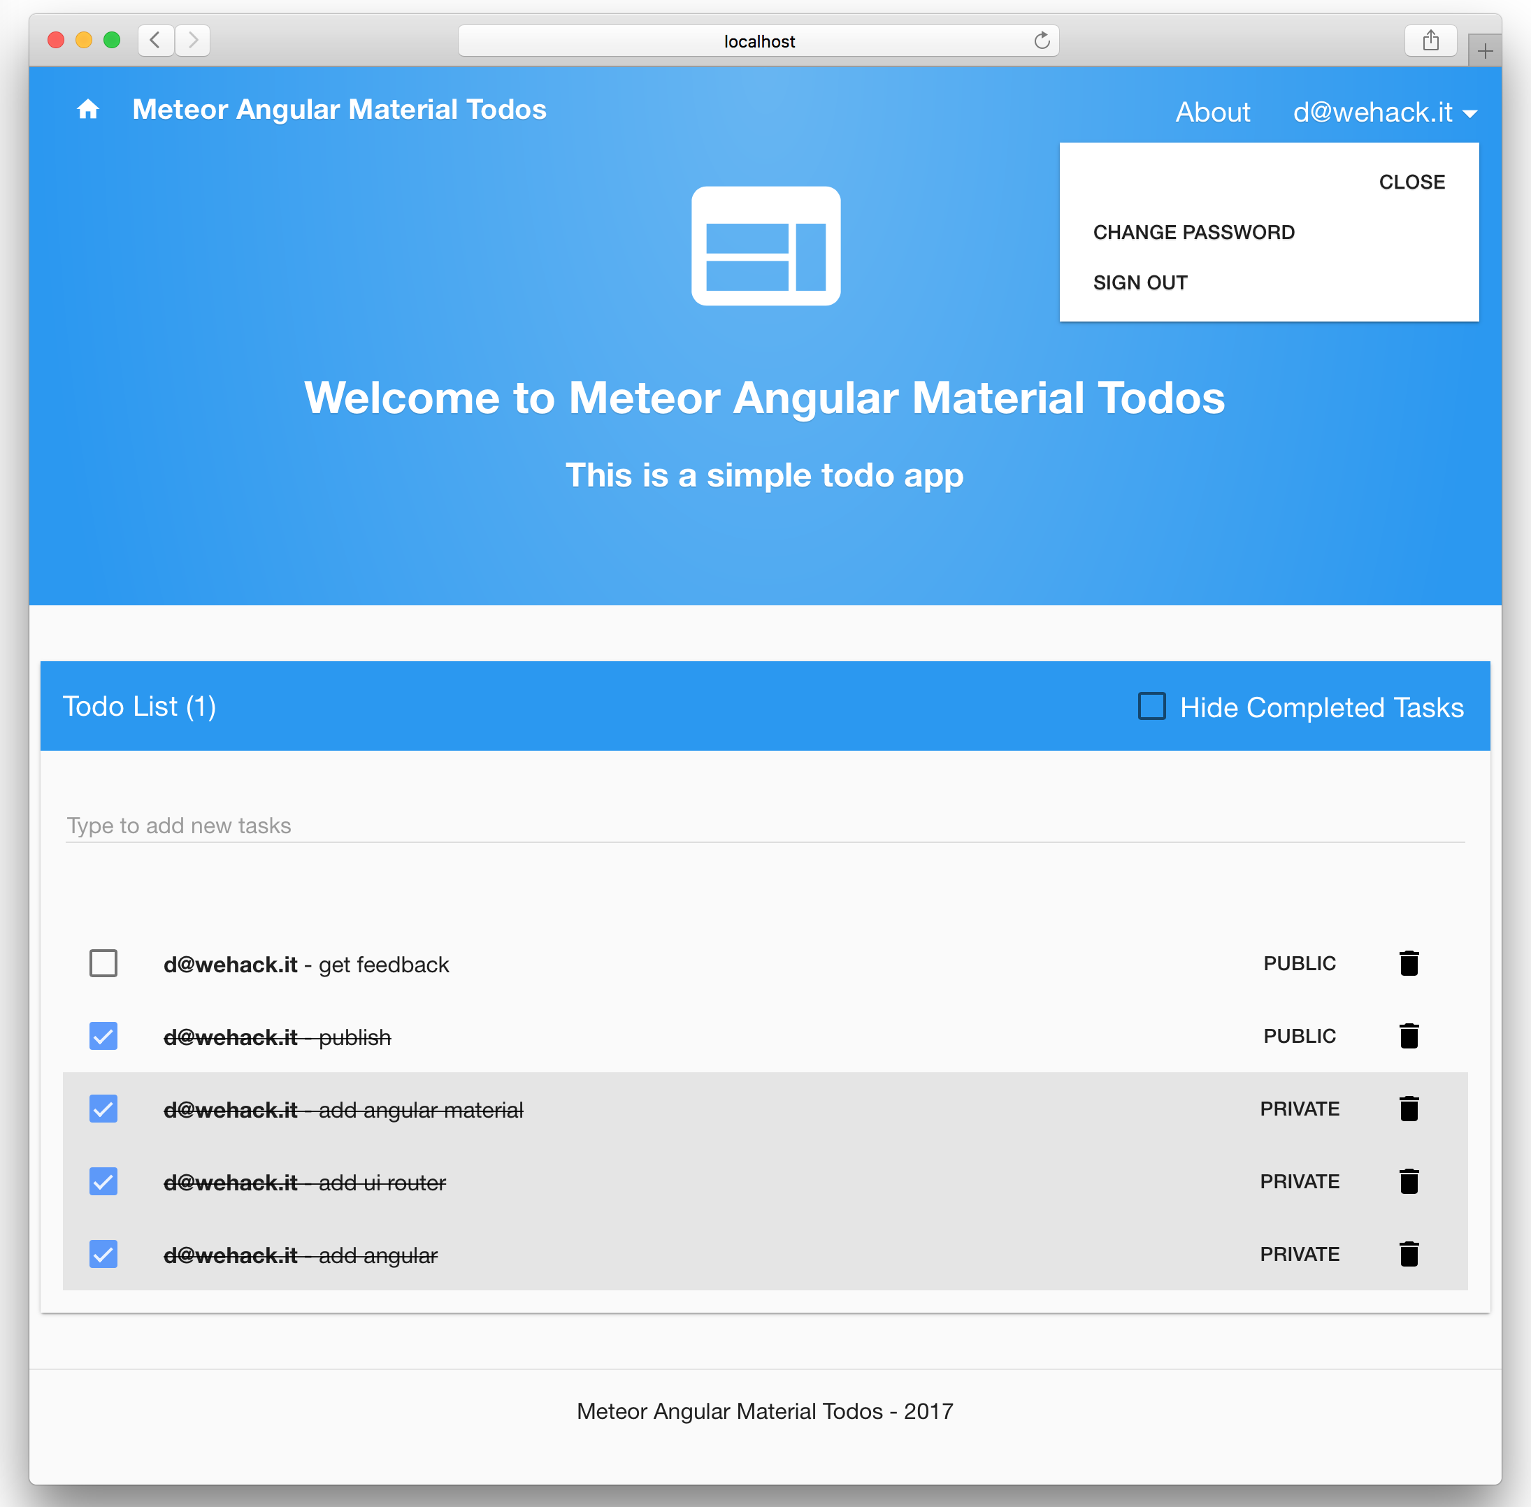Delete the 'add angular material' task
The height and width of the screenshot is (1507, 1531).
[x=1408, y=1109]
